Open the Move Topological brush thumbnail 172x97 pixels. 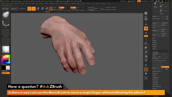tap(6, 15)
